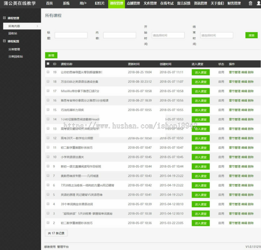Open the 在线考试 menu tab
261x250 pixels.
[167, 3]
